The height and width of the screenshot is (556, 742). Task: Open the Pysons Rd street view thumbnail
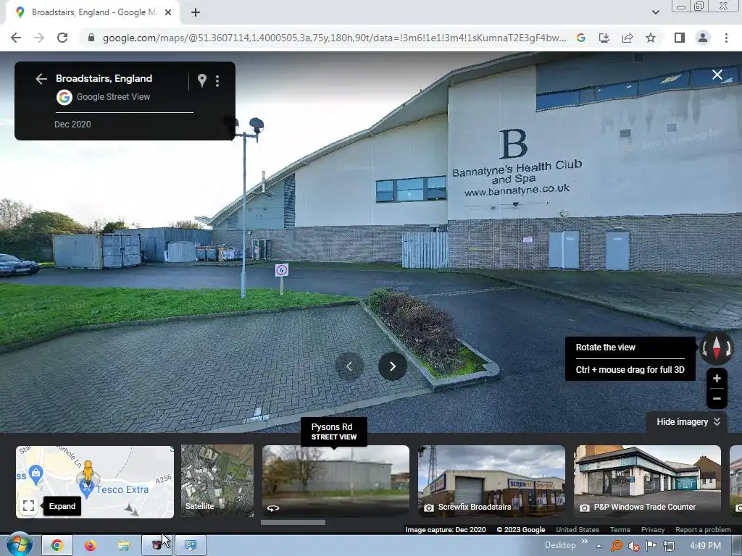pyautogui.click(x=335, y=481)
